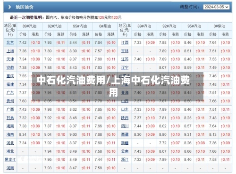Click 8.62 price in the 广西 row

(73, 109)
